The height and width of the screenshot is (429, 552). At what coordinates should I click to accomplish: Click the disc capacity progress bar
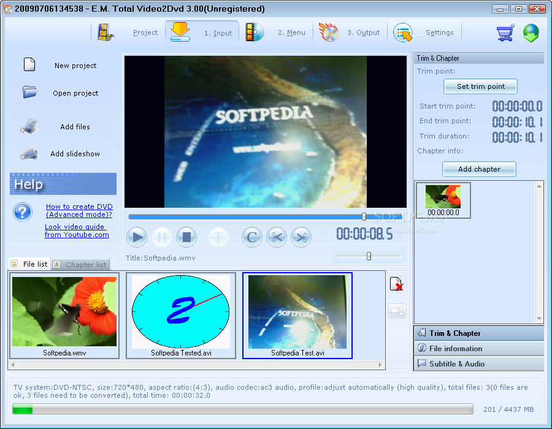pos(242,409)
